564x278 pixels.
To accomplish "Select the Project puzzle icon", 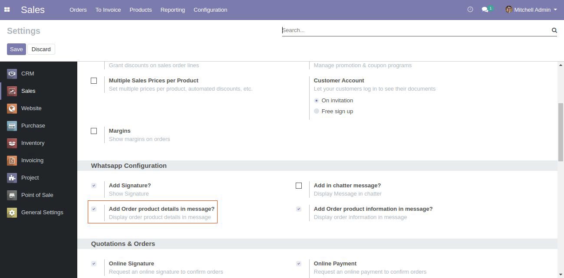I will coord(12,178).
